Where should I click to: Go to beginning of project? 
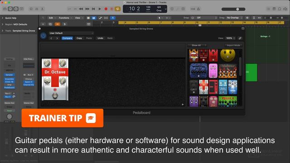[x=93, y=9]
